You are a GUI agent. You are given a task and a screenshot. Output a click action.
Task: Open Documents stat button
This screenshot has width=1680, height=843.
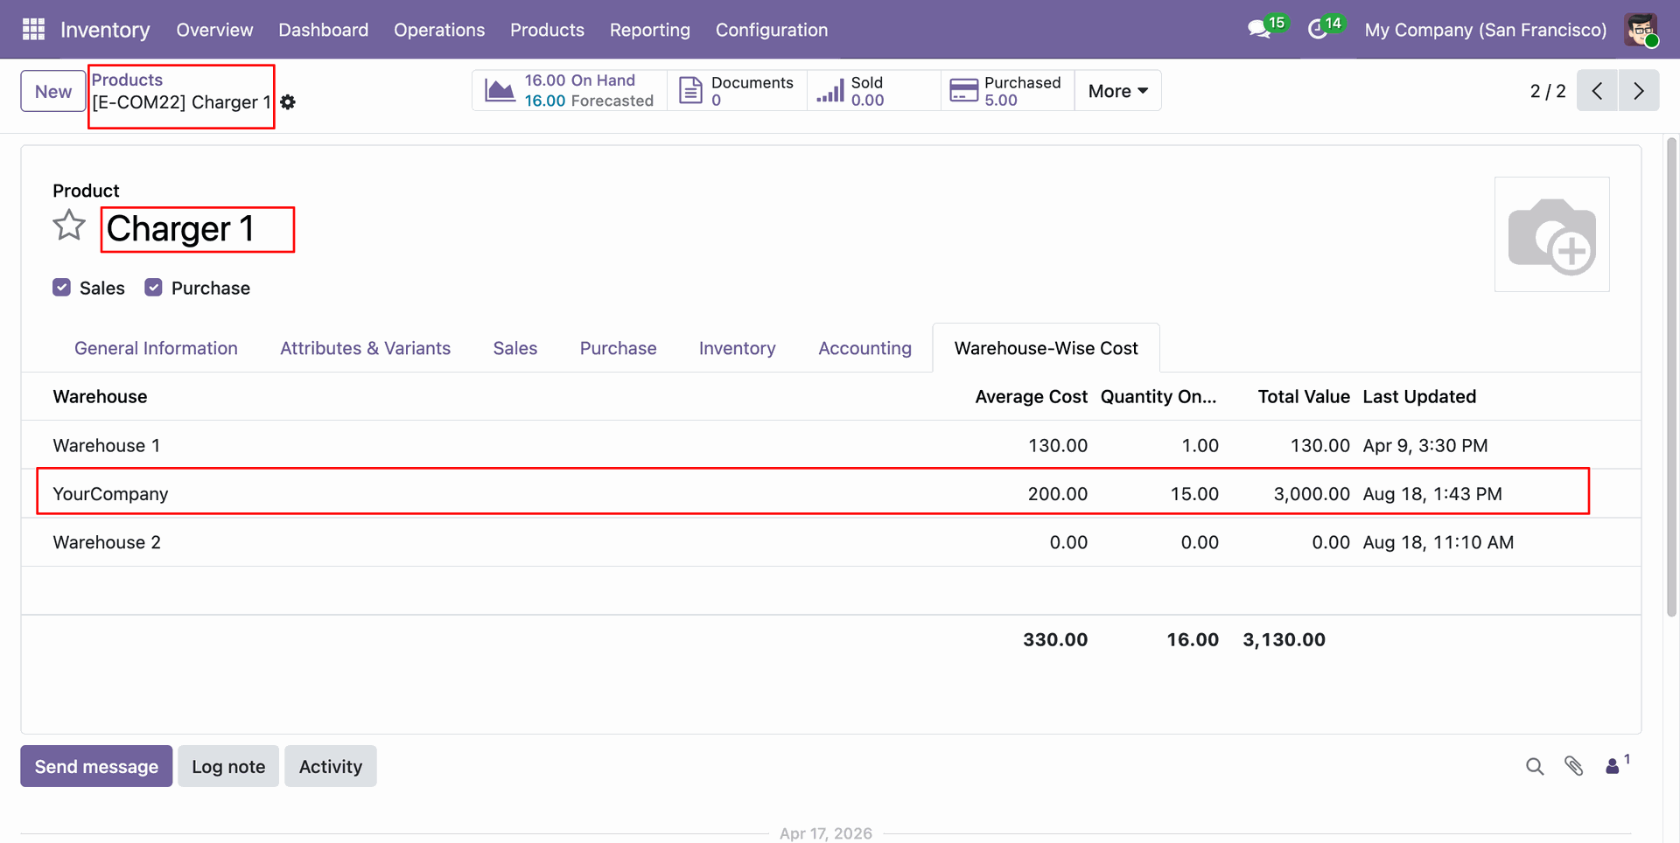click(x=737, y=91)
